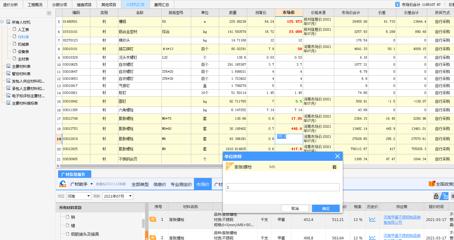This screenshot has width=454, height=240.
Task: Click the 预算价 column header
Action: click(261, 13)
